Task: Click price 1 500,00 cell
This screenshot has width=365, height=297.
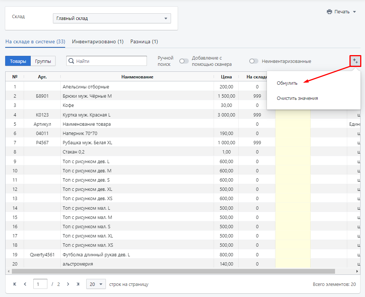Action: pyautogui.click(x=226, y=96)
